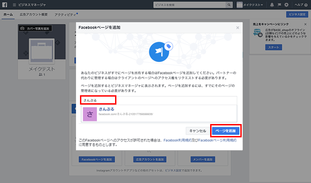Switch to the アクティビティ tab
The width and height of the screenshot is (311, 183).
(x=66, y=15)
